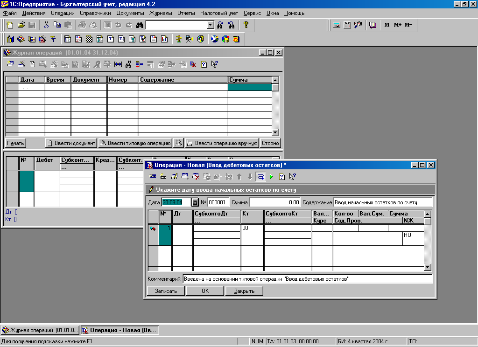Viewport: 478px width, 347px height.
Task: Click the Содержание text field
Action: pyautogui.click(x=383, y=202)
